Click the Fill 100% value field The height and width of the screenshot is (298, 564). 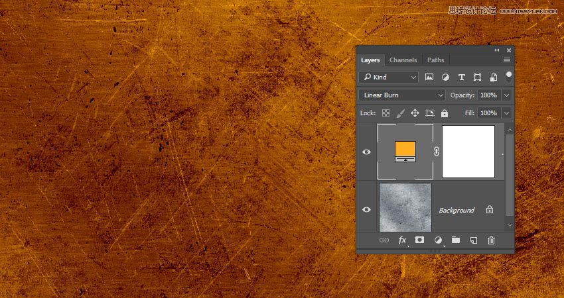489,113
